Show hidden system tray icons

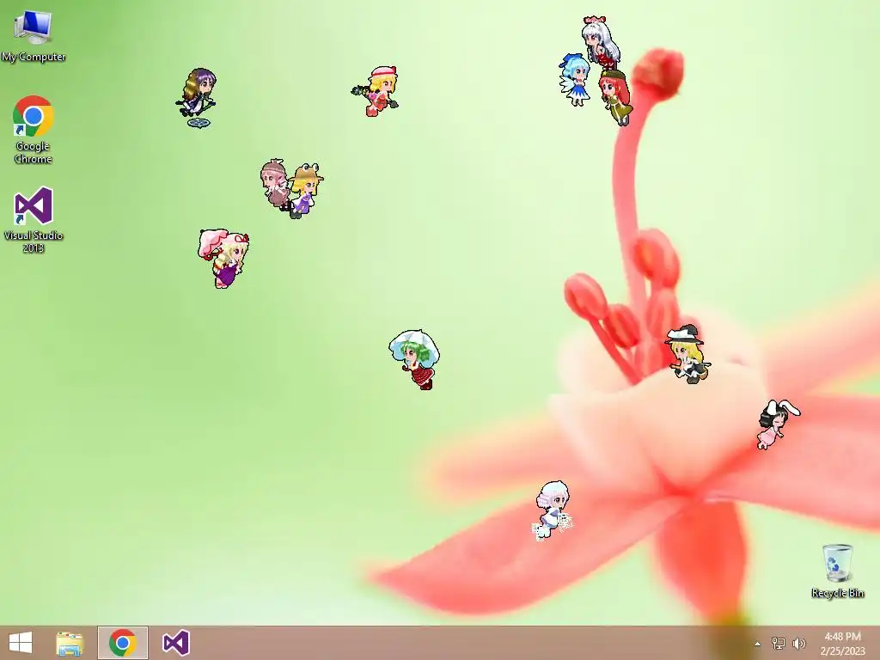pyautogui.click(x=758, y=644)
